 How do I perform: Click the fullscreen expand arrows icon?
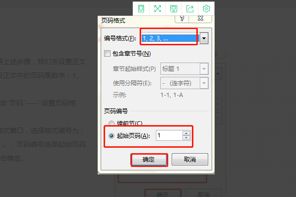pos(157,9)
